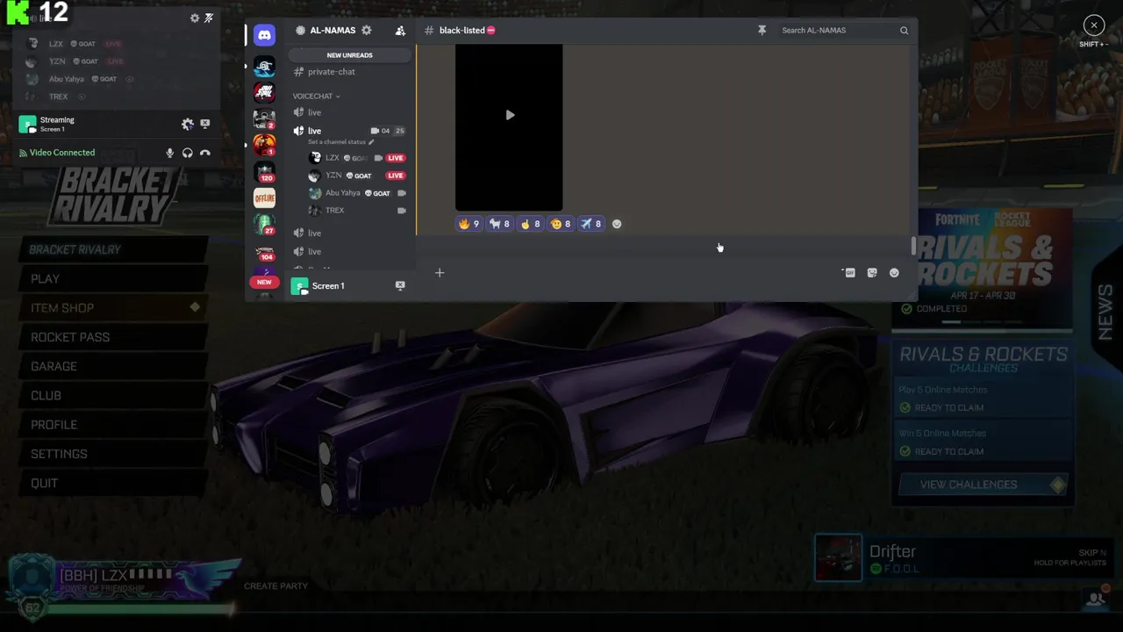Open Discord direct messages home icon
This screenshot has width=1123, height=632.
[264, 35]
